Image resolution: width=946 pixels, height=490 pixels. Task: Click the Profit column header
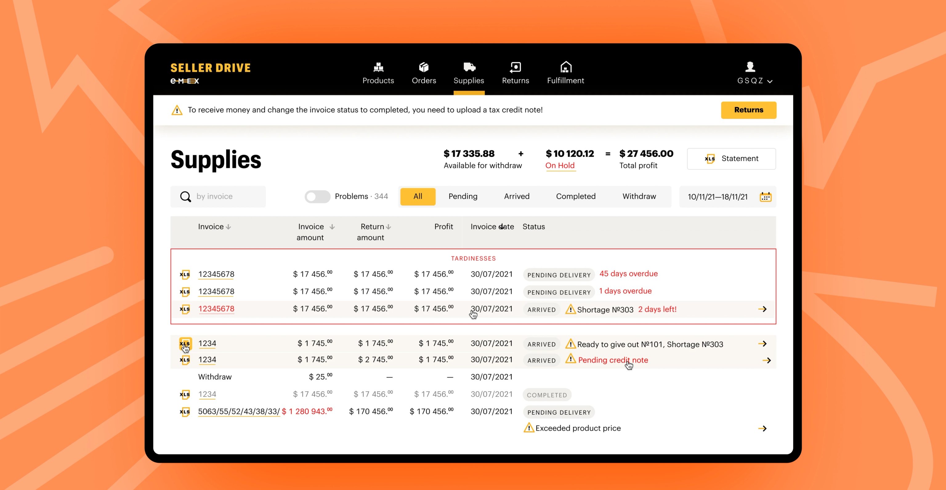(444, 227)
